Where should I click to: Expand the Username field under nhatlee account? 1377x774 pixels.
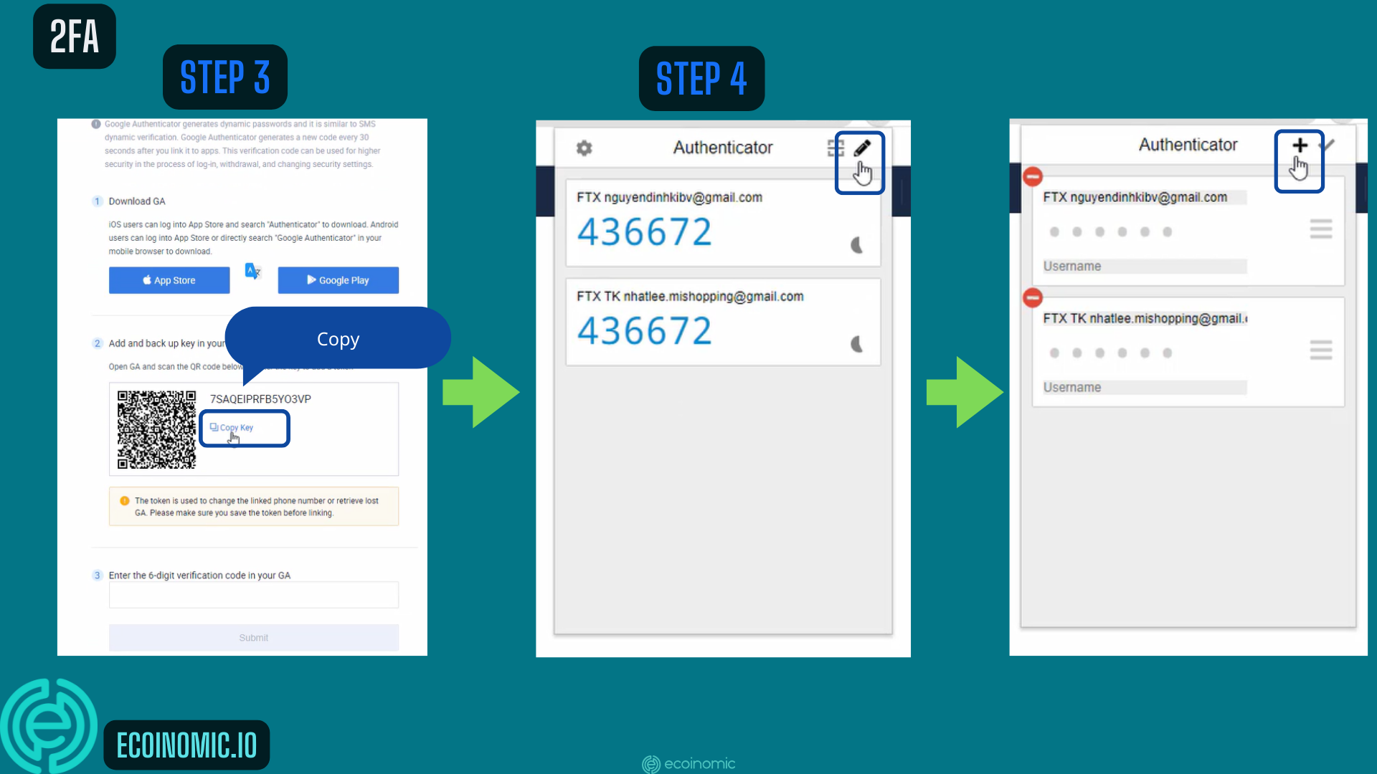click(x=1145, y=386)
